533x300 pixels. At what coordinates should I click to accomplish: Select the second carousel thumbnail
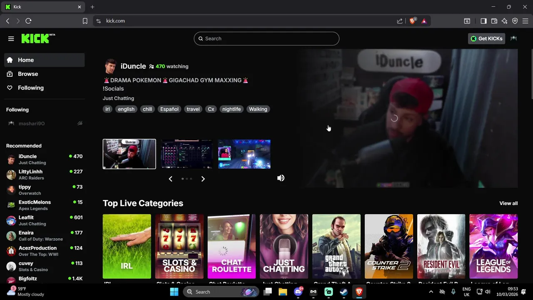tap(187, 154)
